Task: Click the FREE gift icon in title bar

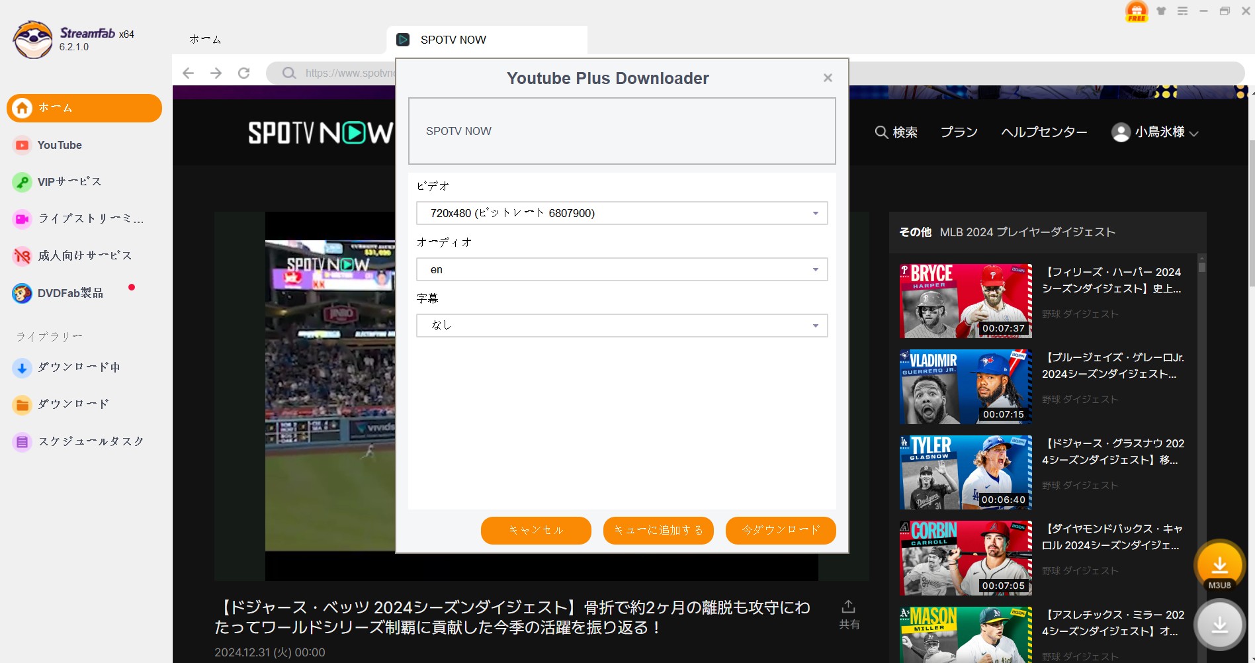Action: coord(1136,11)
